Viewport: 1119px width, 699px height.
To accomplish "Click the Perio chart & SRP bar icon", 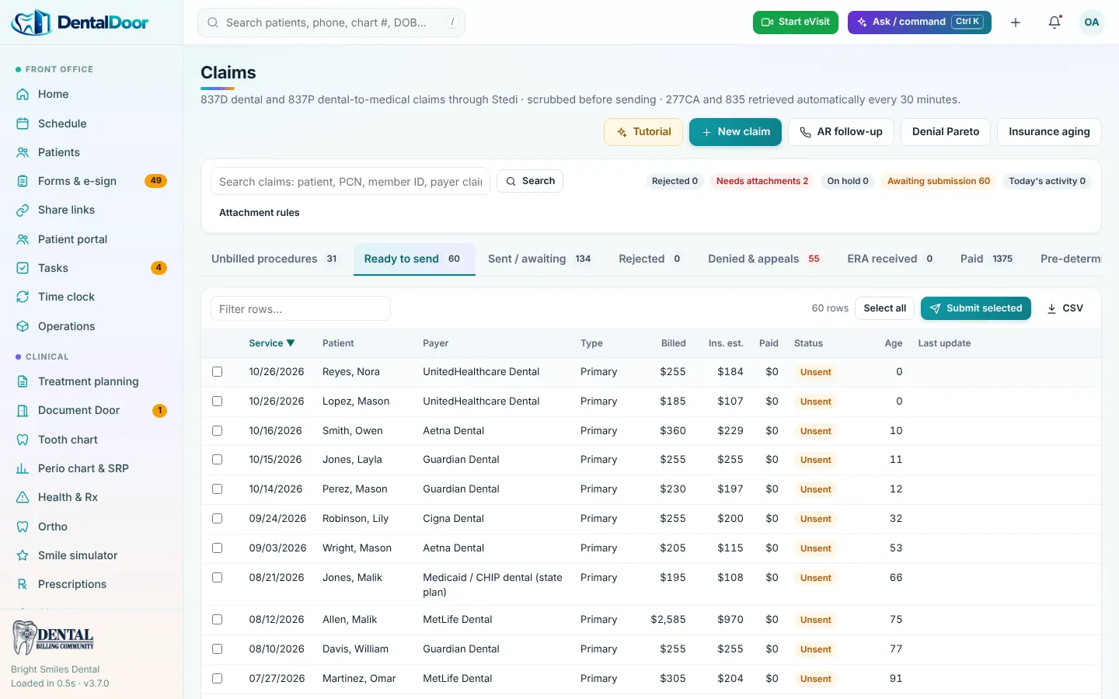I will point(23,468).
